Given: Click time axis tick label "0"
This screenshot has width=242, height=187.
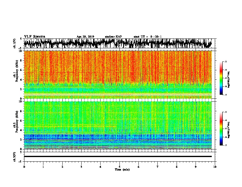Looking at the screenshot, I should pos(24,167).
